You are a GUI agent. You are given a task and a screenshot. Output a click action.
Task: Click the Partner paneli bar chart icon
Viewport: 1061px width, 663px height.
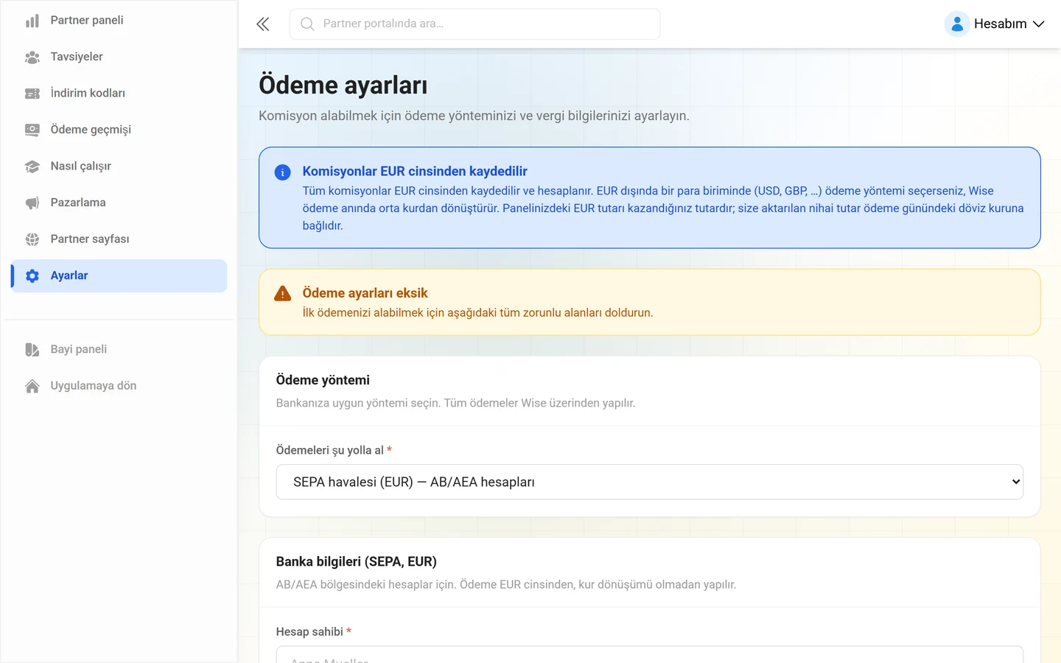click(32, 21)
